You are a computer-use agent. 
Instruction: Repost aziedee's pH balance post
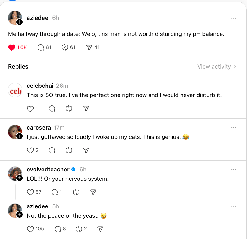[65, 47]
